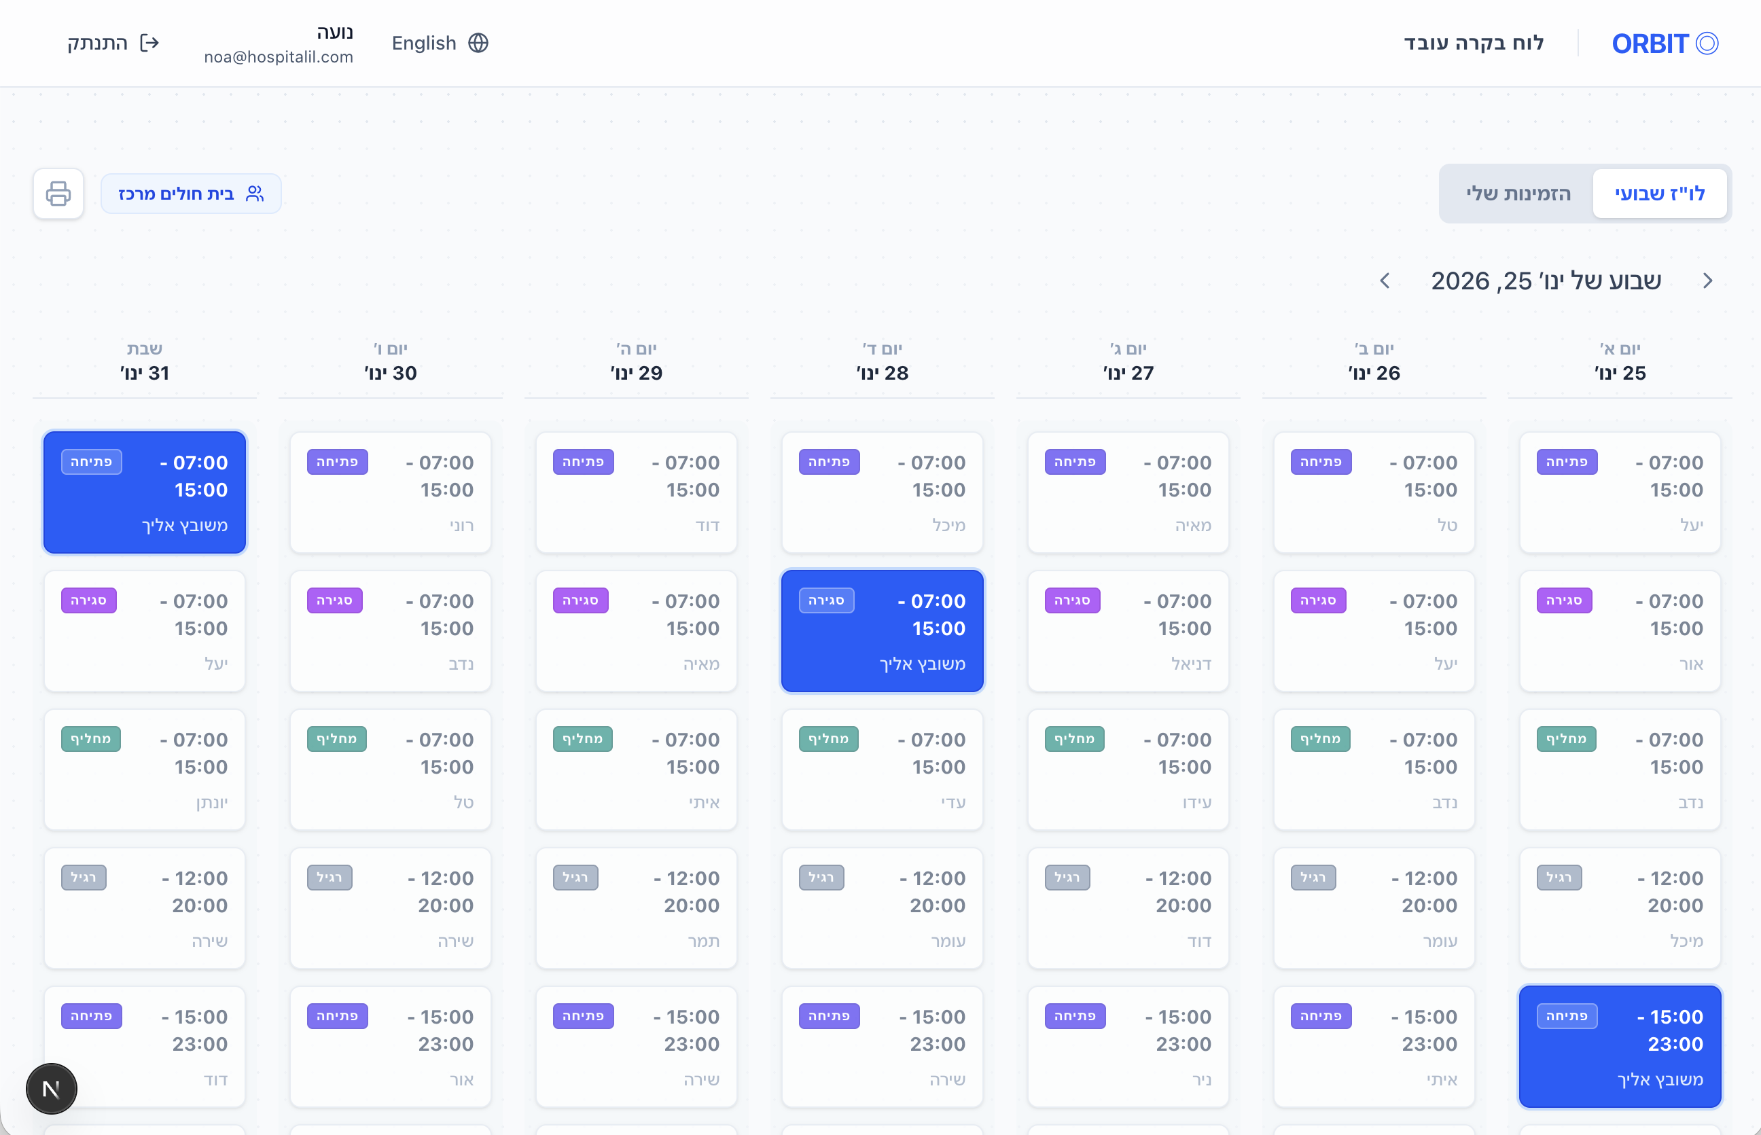The height and width of the screenshot is (1135, 1761).
Task: Click the print schedule icon
Action: pos(58,193)
